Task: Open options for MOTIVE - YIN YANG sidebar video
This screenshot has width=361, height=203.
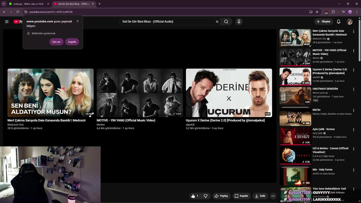Action: click(x=354, y=51)
